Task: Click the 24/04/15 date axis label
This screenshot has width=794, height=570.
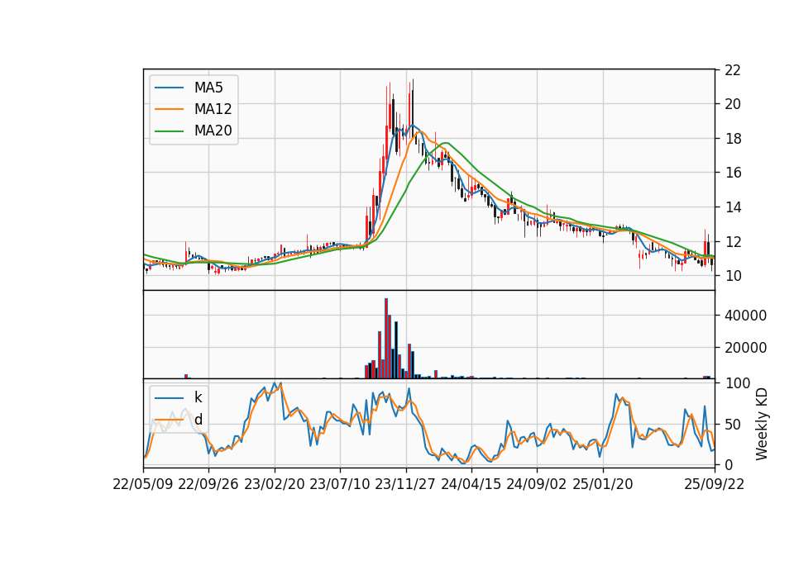Action: tap(471, 484)
